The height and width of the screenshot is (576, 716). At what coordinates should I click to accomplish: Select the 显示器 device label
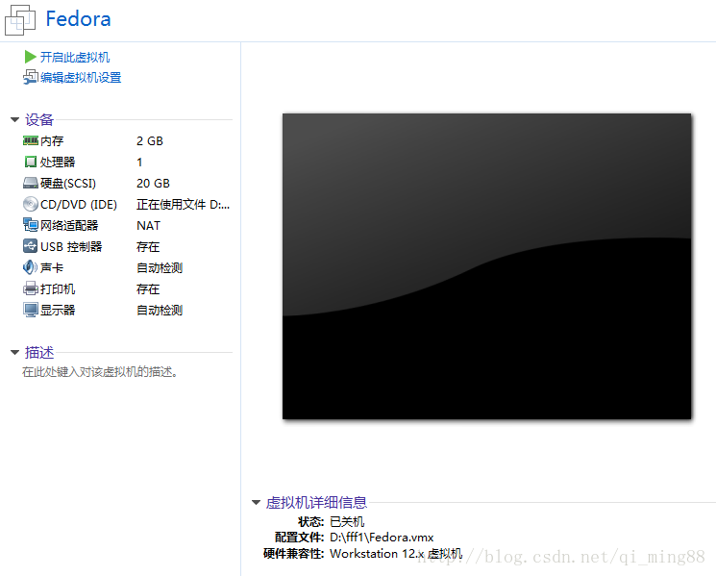[x=58, y=311]
